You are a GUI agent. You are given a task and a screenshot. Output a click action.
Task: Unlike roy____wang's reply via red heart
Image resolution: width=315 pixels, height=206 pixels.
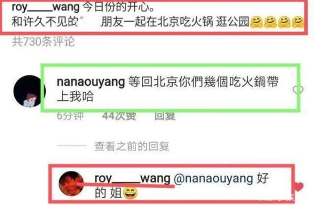tap(299, 188)
